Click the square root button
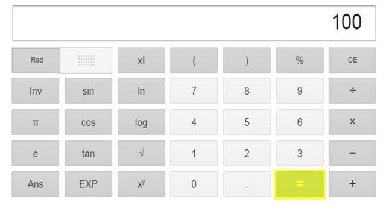The width and height of the screenshot is (386, 217). (141, 153)
